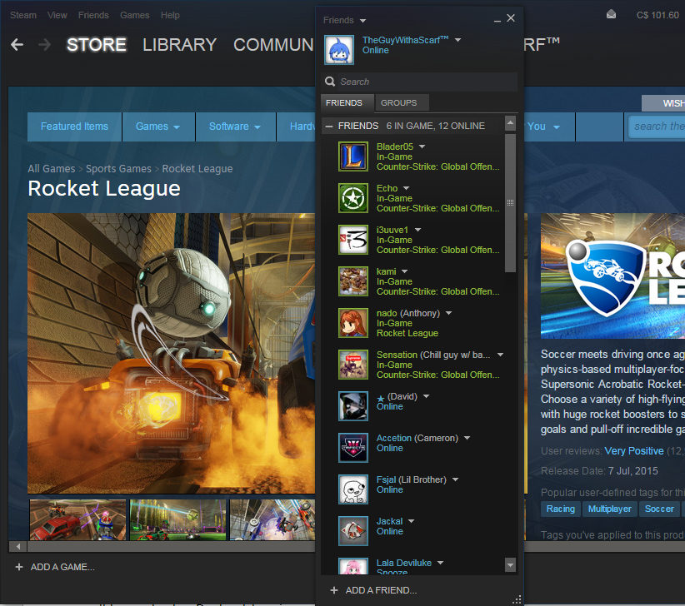The height and width of the screenshot is (606, 685).
Task: Open the Friends title dropdown arrow
Action: 362,21
